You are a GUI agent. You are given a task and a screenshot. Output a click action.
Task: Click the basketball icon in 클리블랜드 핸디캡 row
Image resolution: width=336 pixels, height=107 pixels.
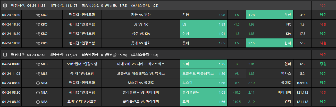point(38,92)
